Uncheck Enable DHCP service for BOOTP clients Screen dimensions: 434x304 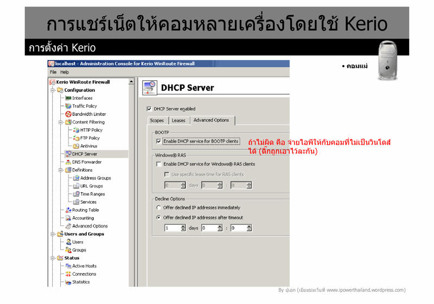coord(158,141)
